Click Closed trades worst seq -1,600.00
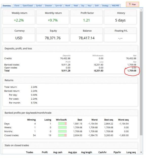This screenshot has width=146, height=158. point(124,135)
